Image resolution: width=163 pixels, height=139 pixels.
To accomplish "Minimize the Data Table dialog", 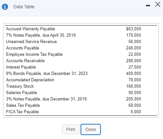I will [x=148, y=5].
